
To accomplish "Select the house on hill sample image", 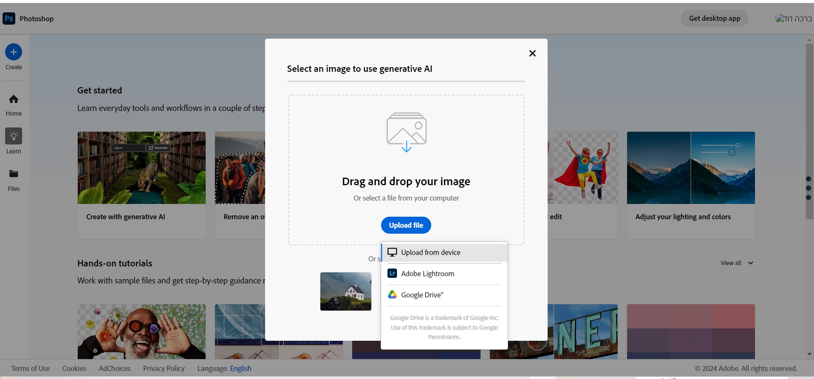I will [346, 291].
